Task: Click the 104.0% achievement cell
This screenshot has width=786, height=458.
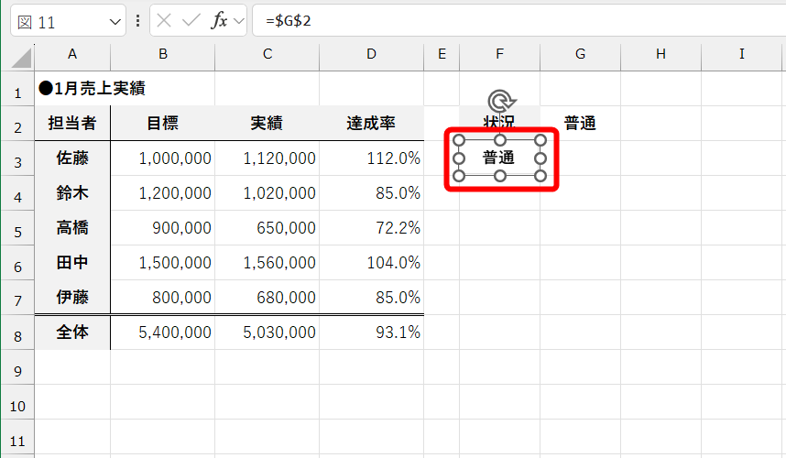Action: coord(371,263)
